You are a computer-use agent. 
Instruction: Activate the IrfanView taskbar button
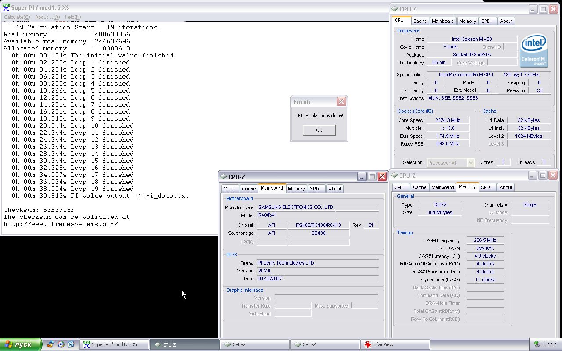[x=395, y=344]
